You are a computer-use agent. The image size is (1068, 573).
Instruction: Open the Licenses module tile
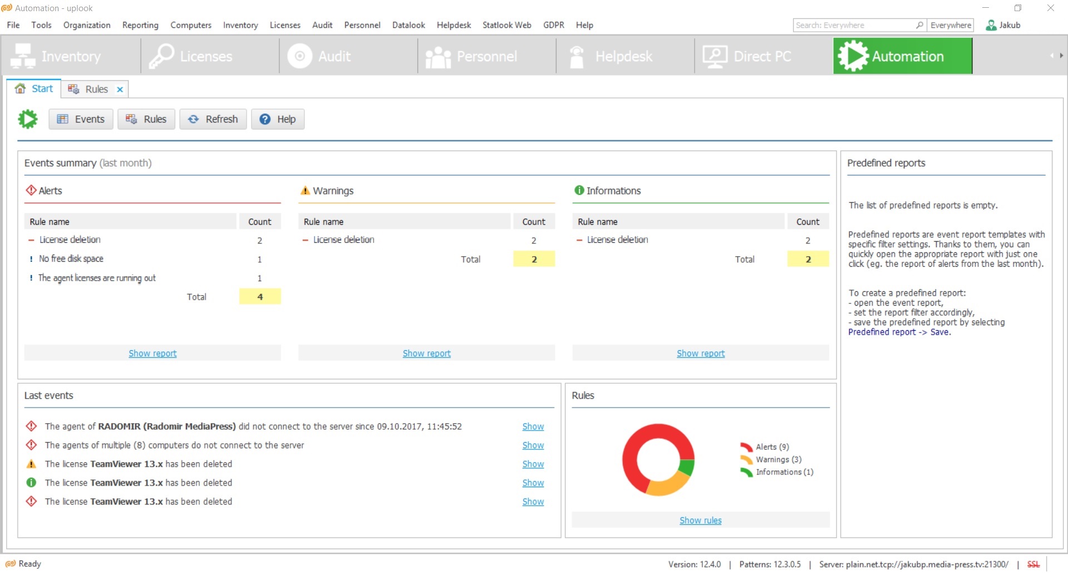pyautogui.click(x=210, y=56)
